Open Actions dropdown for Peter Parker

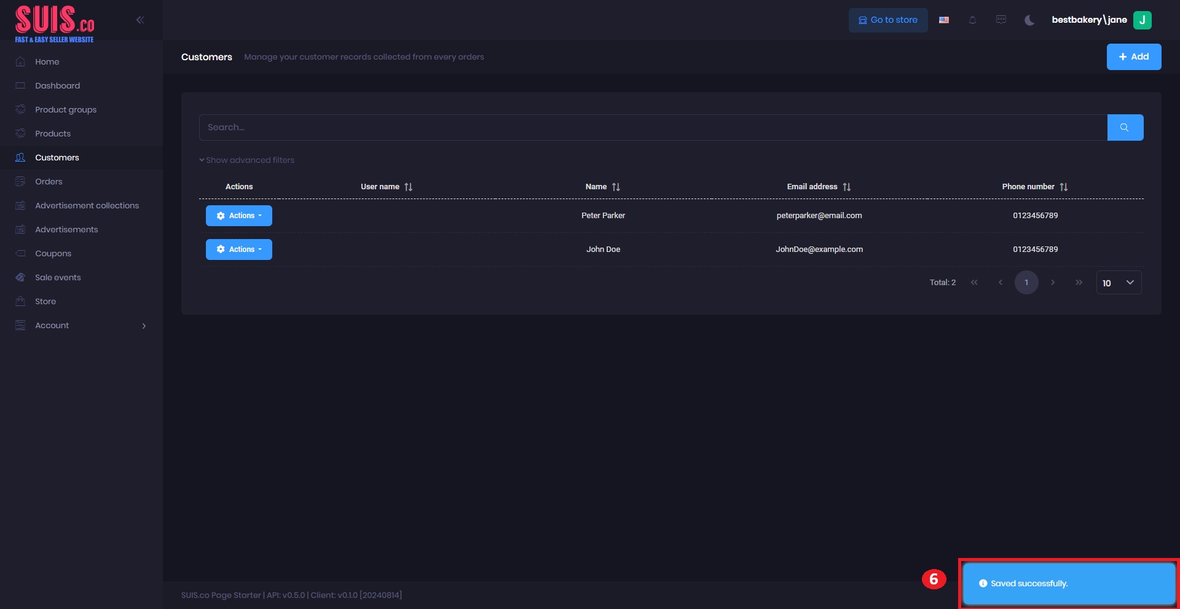(x=239, y=216)
